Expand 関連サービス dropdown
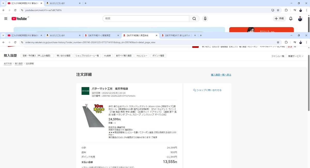This screenshot has height=168, width=310. click(x=296, y=56)
